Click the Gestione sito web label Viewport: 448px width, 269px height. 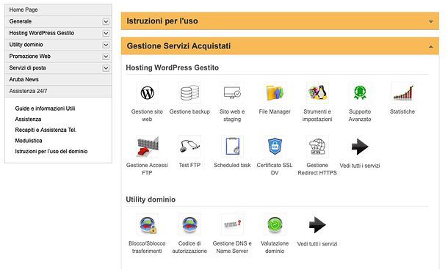click(x=147, y=115)
